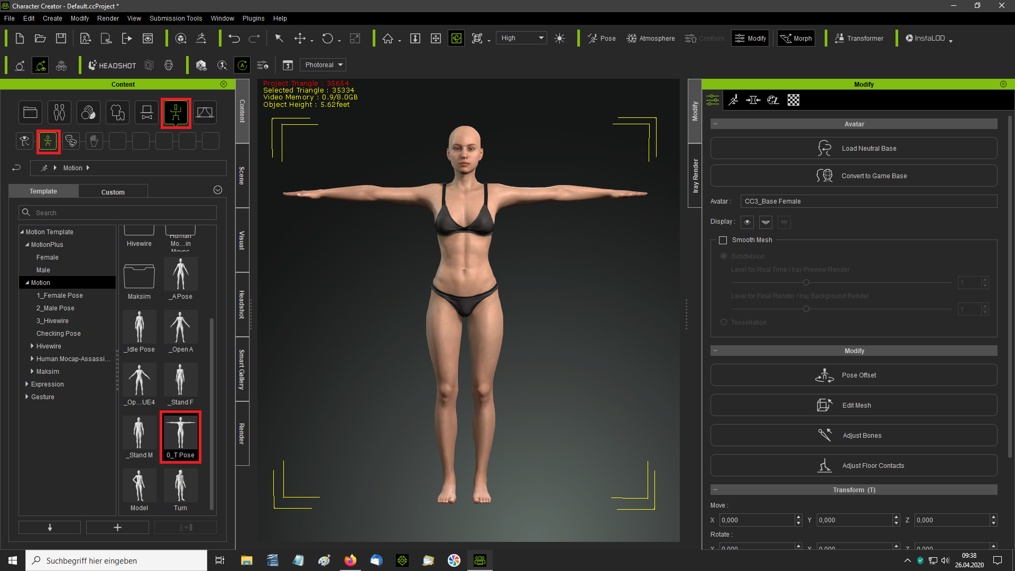The height and width of the screenshot is (571, 1015).
Task: Open the attribute sliders tab in Modify
Action: 713,100
